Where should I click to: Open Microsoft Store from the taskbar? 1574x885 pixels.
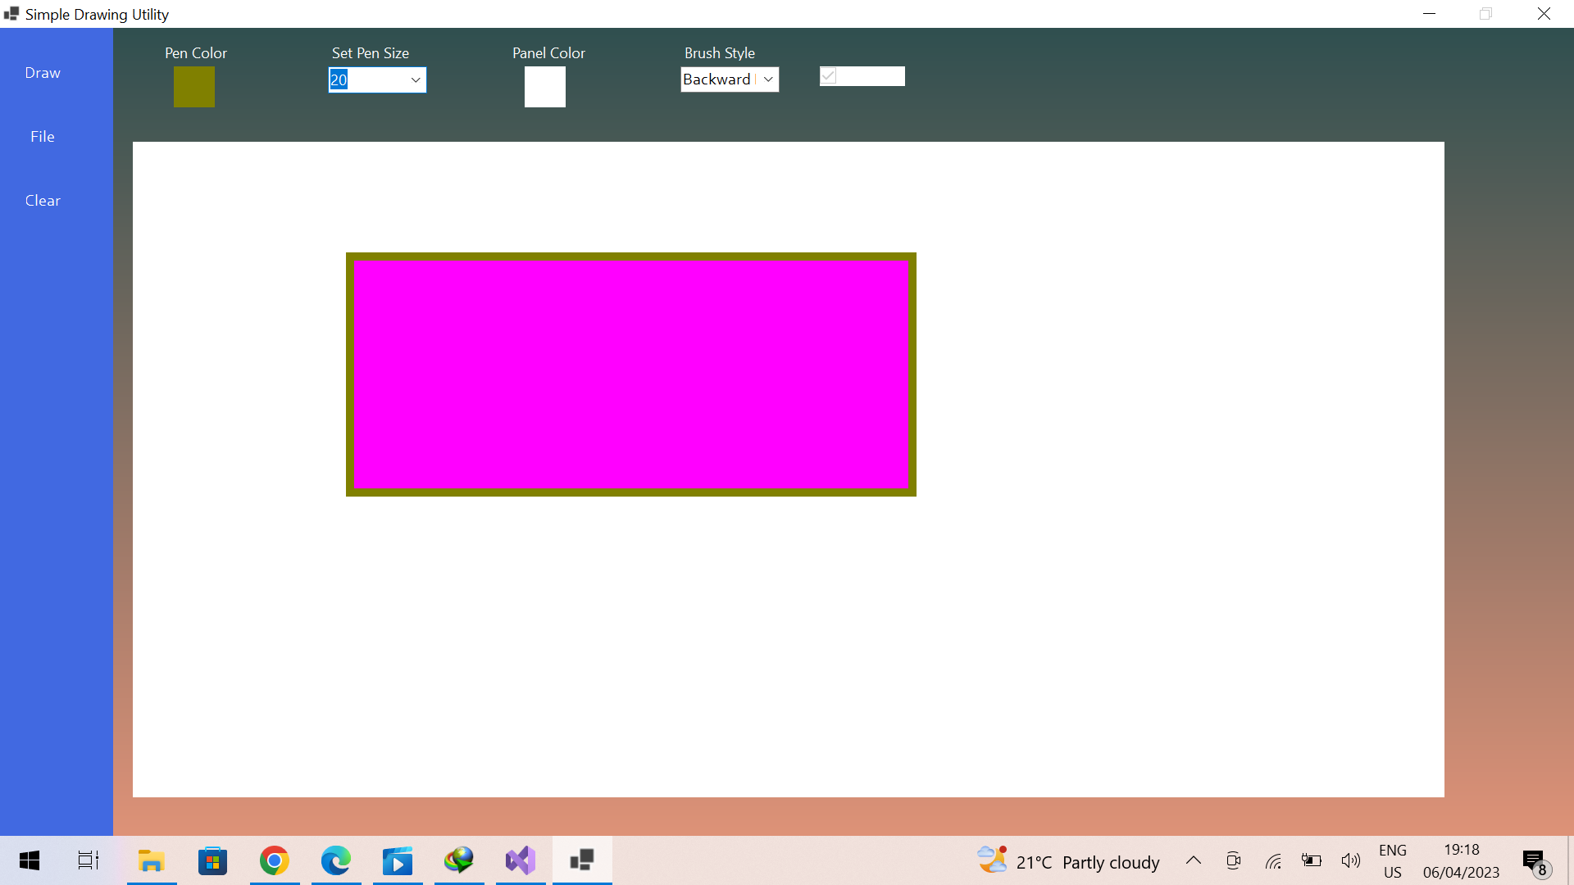pos(212,861)
